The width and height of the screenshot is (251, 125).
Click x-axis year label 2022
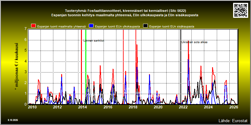coord(183,107)
